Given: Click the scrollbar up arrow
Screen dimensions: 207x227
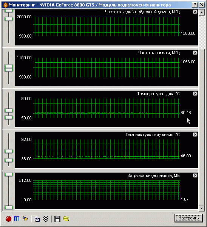Looking at the screenshot, I should point(201,13).
